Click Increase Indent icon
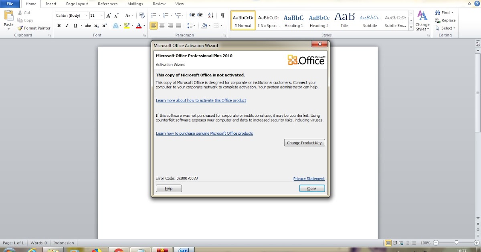 (200, 16)
